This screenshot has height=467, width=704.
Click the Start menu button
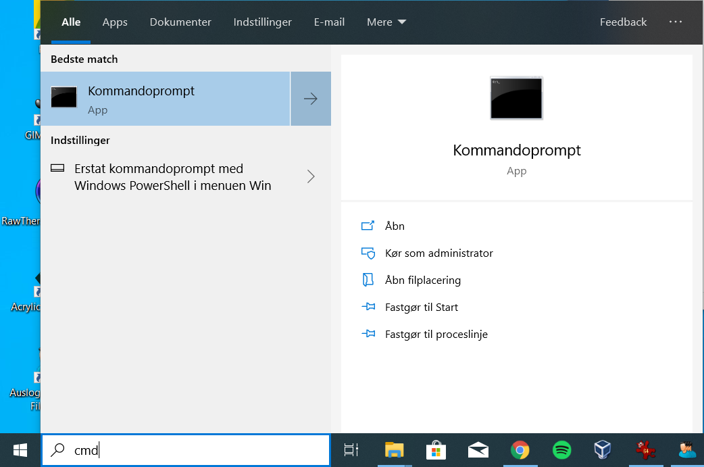click(x=19, y=449)
